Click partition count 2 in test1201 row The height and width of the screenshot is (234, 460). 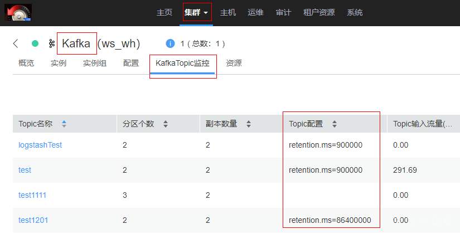tap(125, 220)
